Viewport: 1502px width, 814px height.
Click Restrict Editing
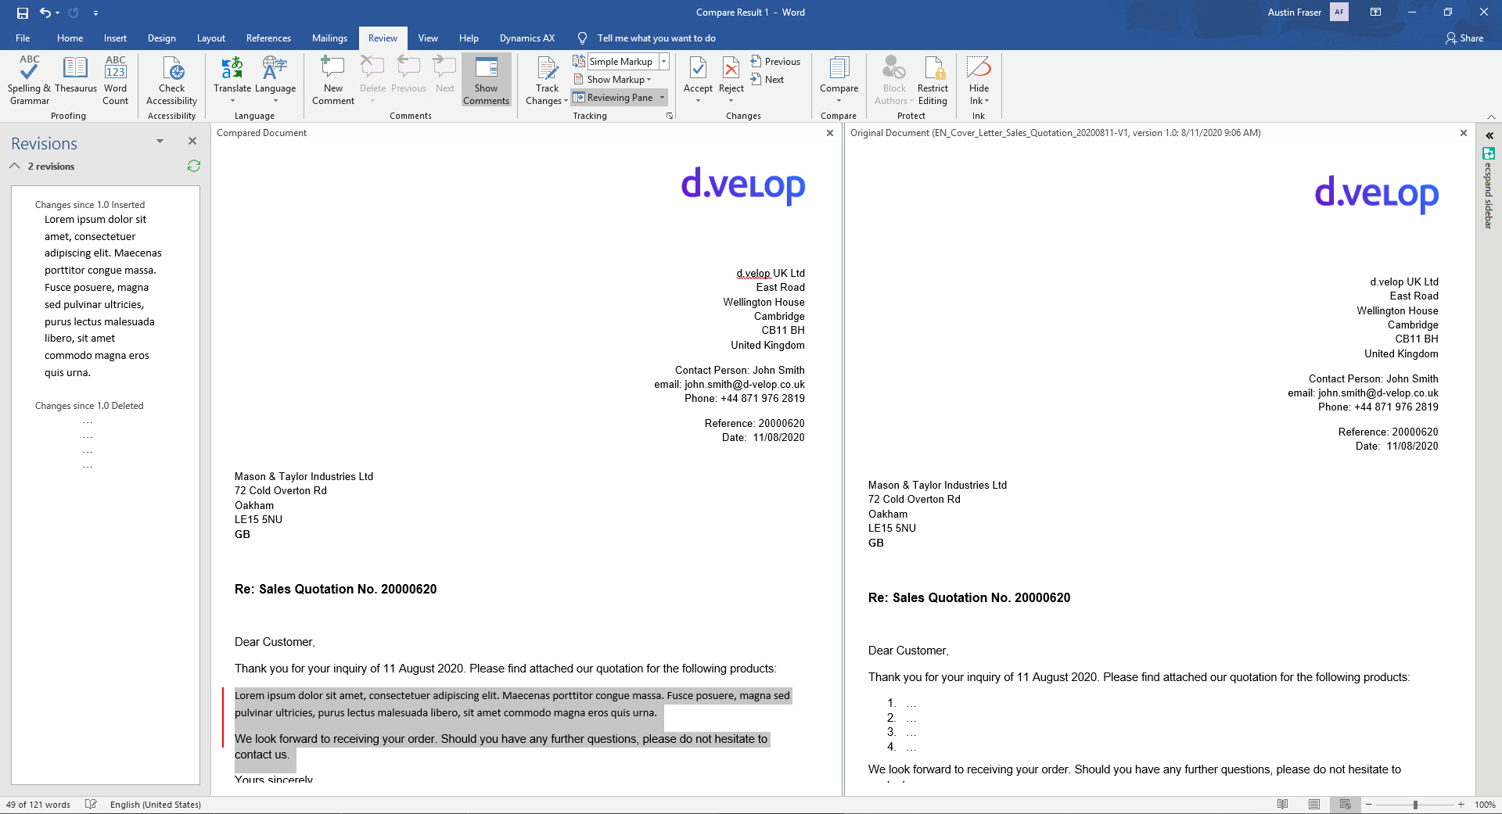pos(932,81)
